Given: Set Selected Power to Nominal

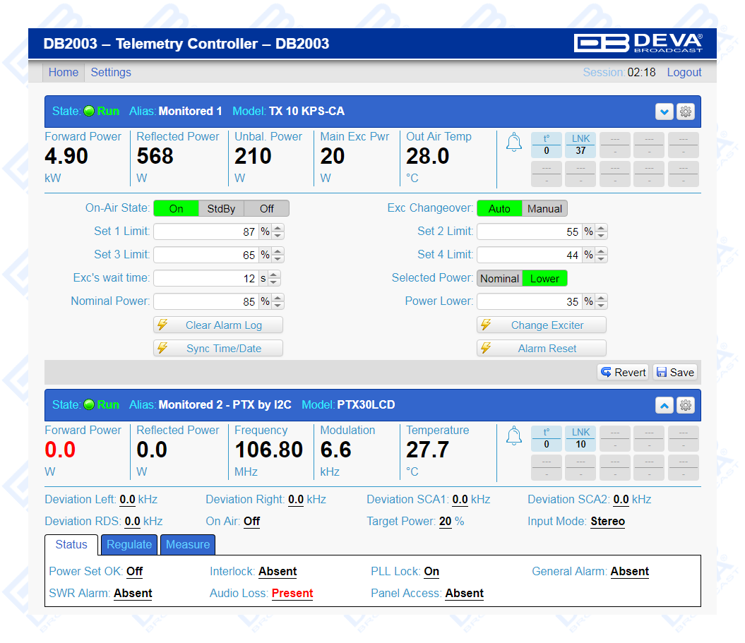Looking at the screenshot, I should (x=499, y=279).
